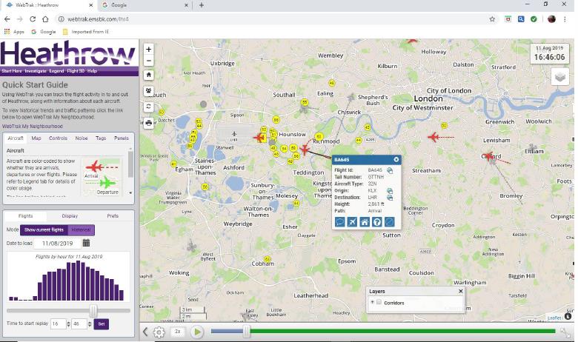This screenshot has height=342, width=578.
Task: Zoom out the map with minus button
Action: click(148, 61)
